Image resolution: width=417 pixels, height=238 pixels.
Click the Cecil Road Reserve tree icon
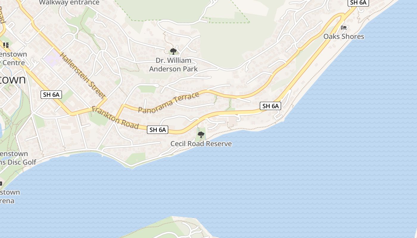coord(201,135)
